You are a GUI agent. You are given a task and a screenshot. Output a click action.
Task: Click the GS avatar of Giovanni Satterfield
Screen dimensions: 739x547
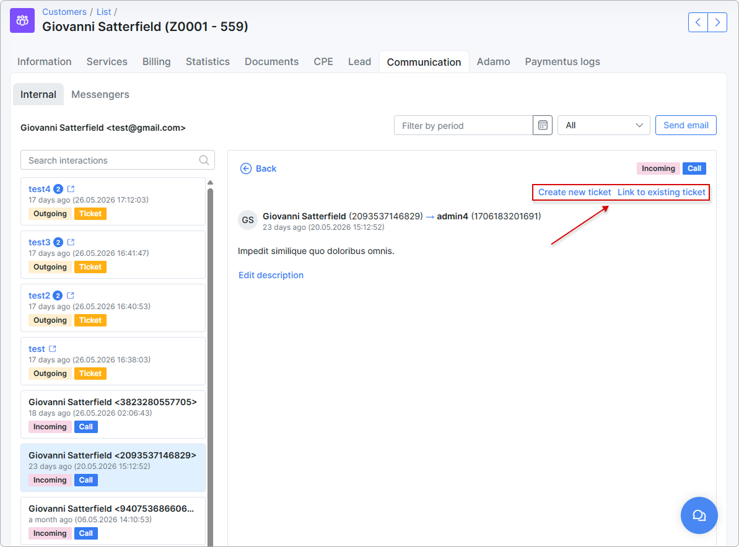point(248,220)
